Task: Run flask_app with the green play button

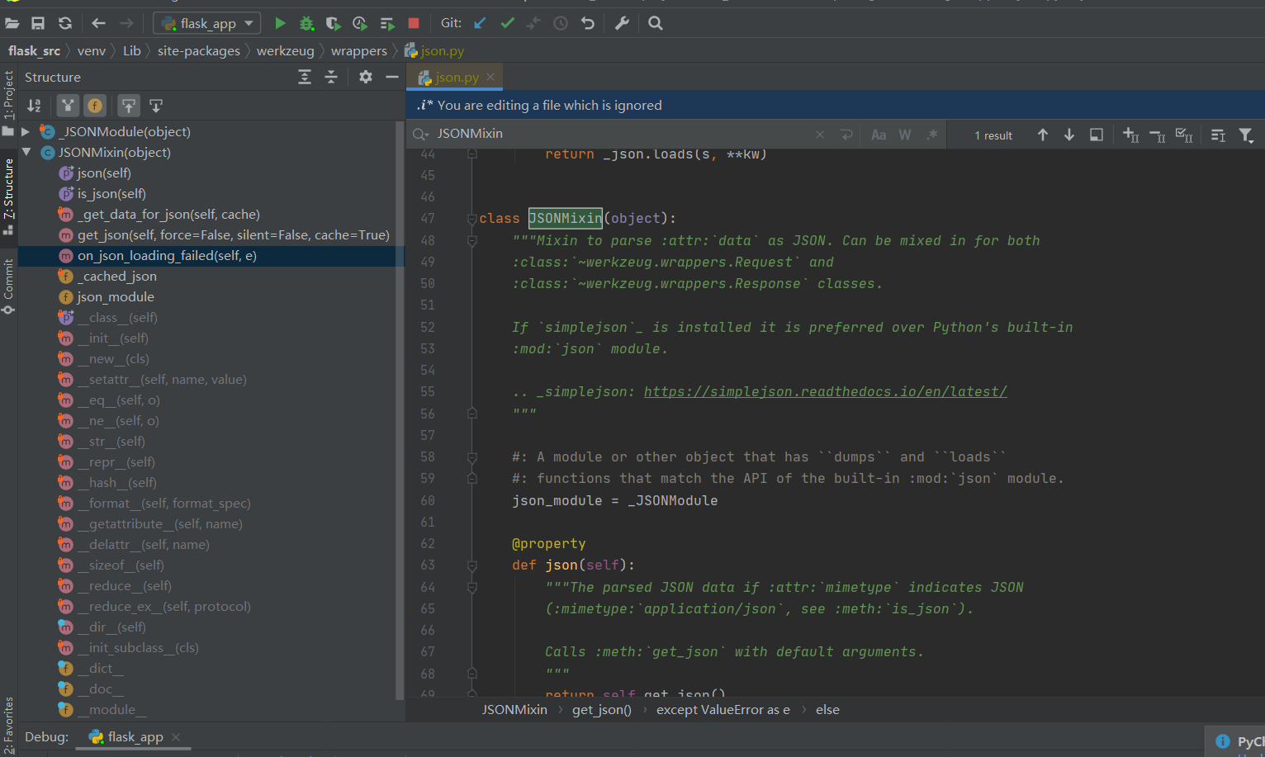Action: [280, 23]
